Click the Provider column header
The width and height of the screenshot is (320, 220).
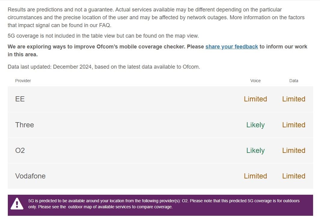tap(23, 81)
